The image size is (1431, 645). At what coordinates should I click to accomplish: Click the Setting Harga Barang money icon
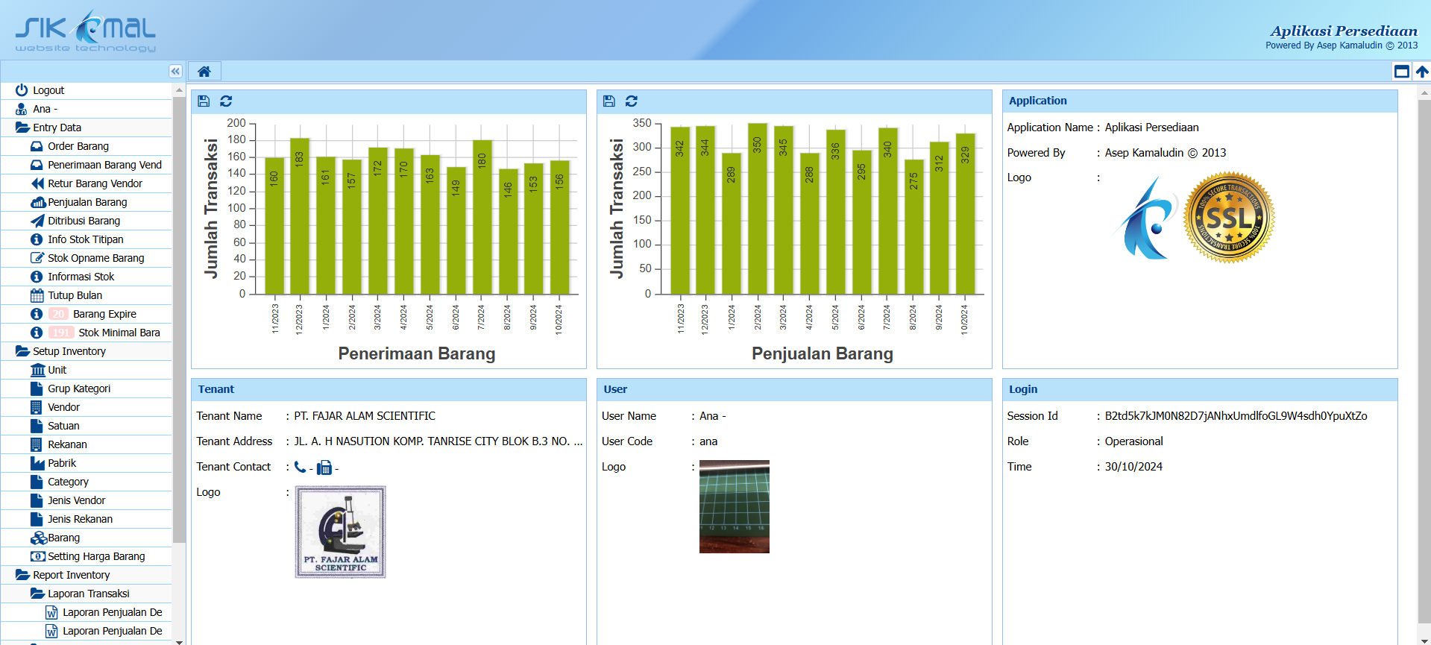tap(37, 556)
